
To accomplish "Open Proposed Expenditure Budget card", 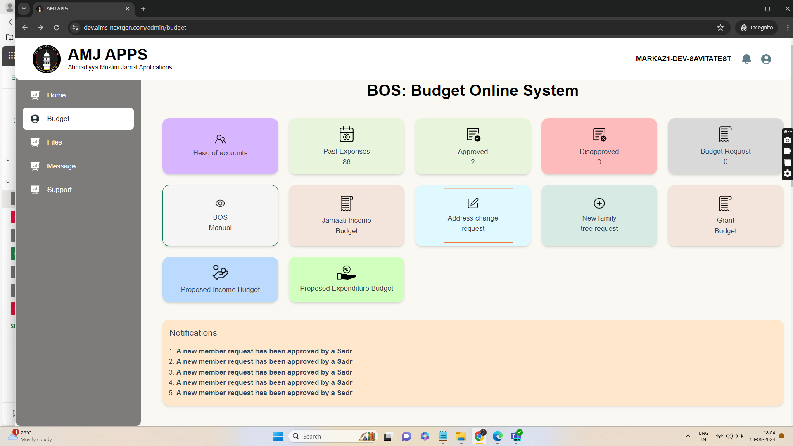I will coord(347,280).
